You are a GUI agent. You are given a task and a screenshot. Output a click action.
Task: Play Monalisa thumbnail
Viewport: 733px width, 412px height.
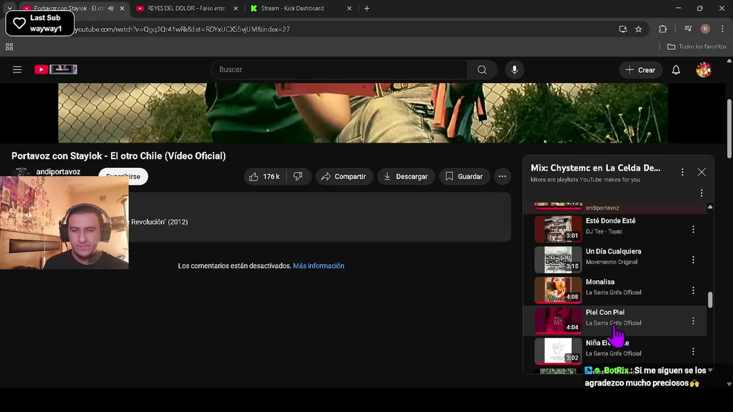tap(558, 290)
